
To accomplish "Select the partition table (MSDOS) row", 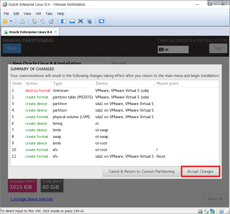I will point(115,97).
